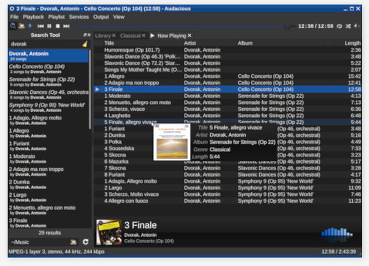Click the Open Files toolbar icon
This screenshot has height=266, width=369.
click(22, 26)
